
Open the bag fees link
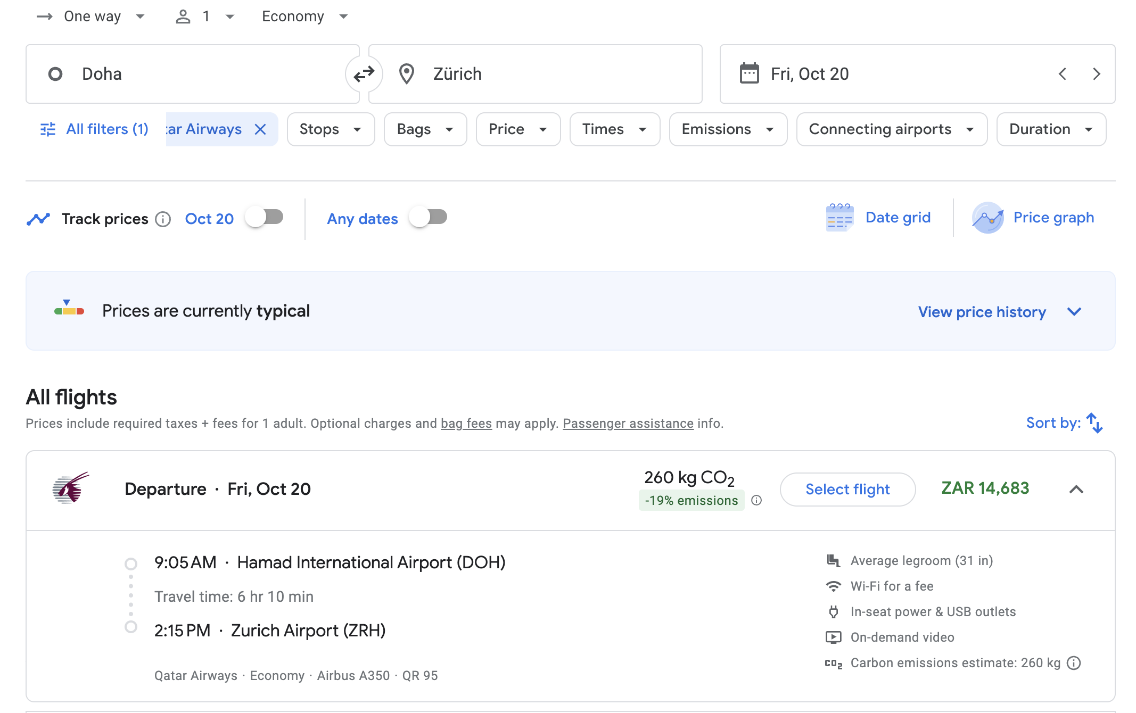pos(466,424)
